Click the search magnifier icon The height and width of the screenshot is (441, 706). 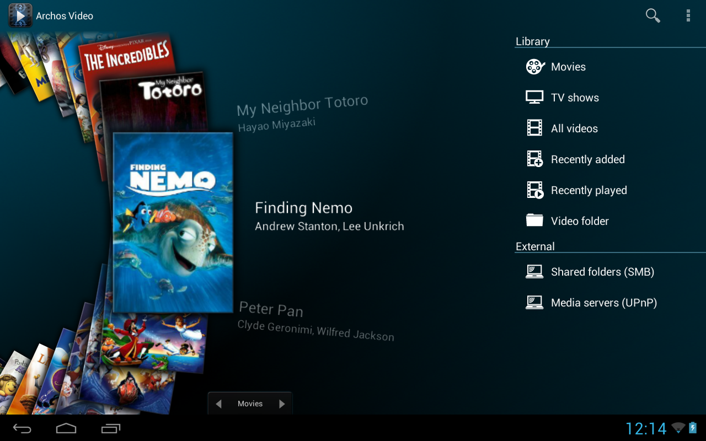click(652, 16)
